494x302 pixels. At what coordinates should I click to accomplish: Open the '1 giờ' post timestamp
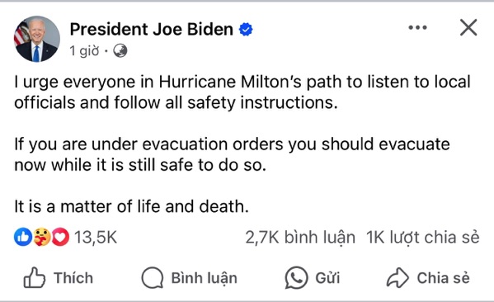(84, 51)
